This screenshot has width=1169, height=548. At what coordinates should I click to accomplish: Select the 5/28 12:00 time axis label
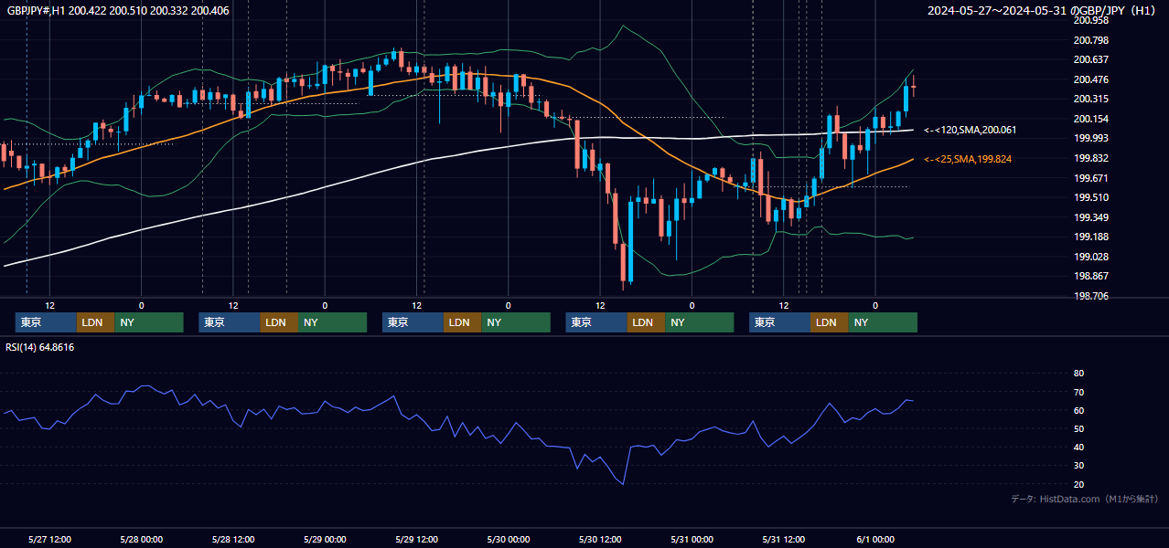tap(233, 539)
